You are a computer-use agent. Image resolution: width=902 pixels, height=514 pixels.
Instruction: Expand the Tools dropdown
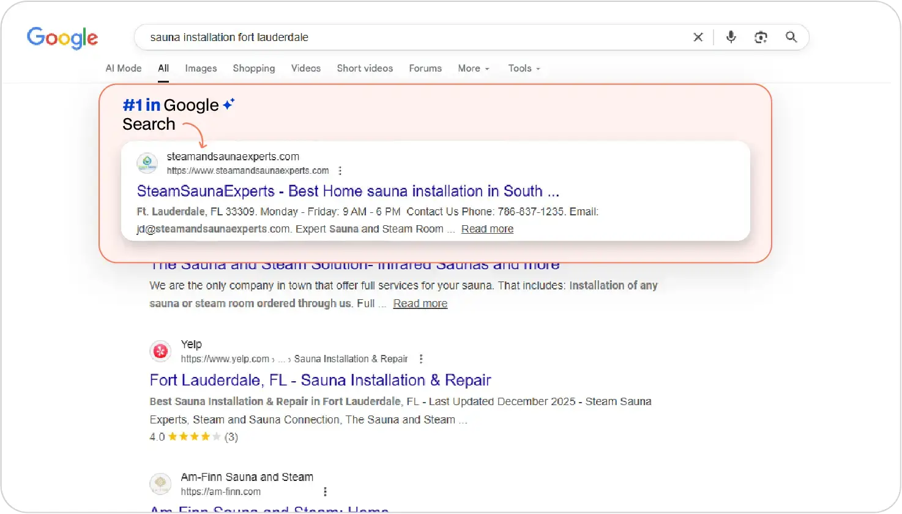point(523,68)
